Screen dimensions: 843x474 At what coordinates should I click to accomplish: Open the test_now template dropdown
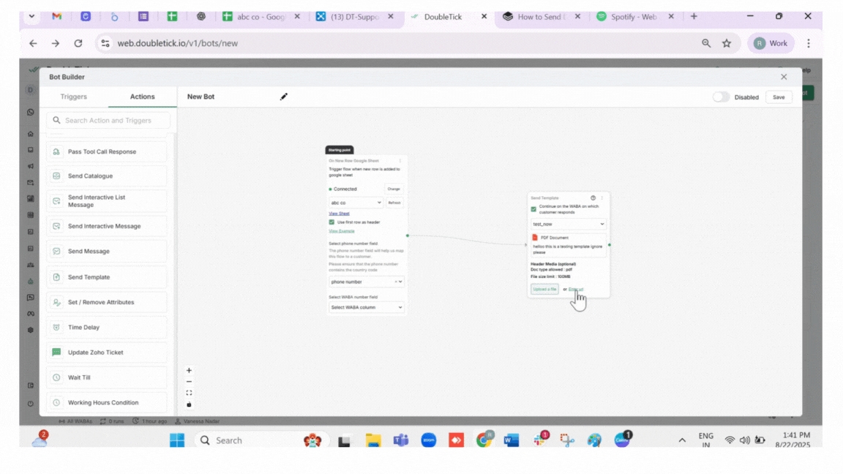click(569, 225)
